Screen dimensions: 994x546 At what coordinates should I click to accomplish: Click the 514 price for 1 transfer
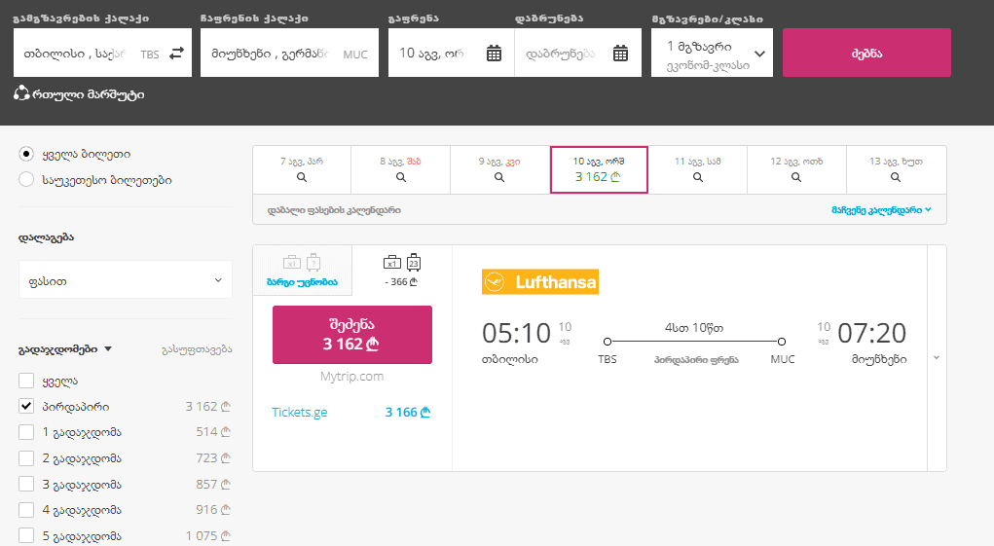click(x=213, y=432)
